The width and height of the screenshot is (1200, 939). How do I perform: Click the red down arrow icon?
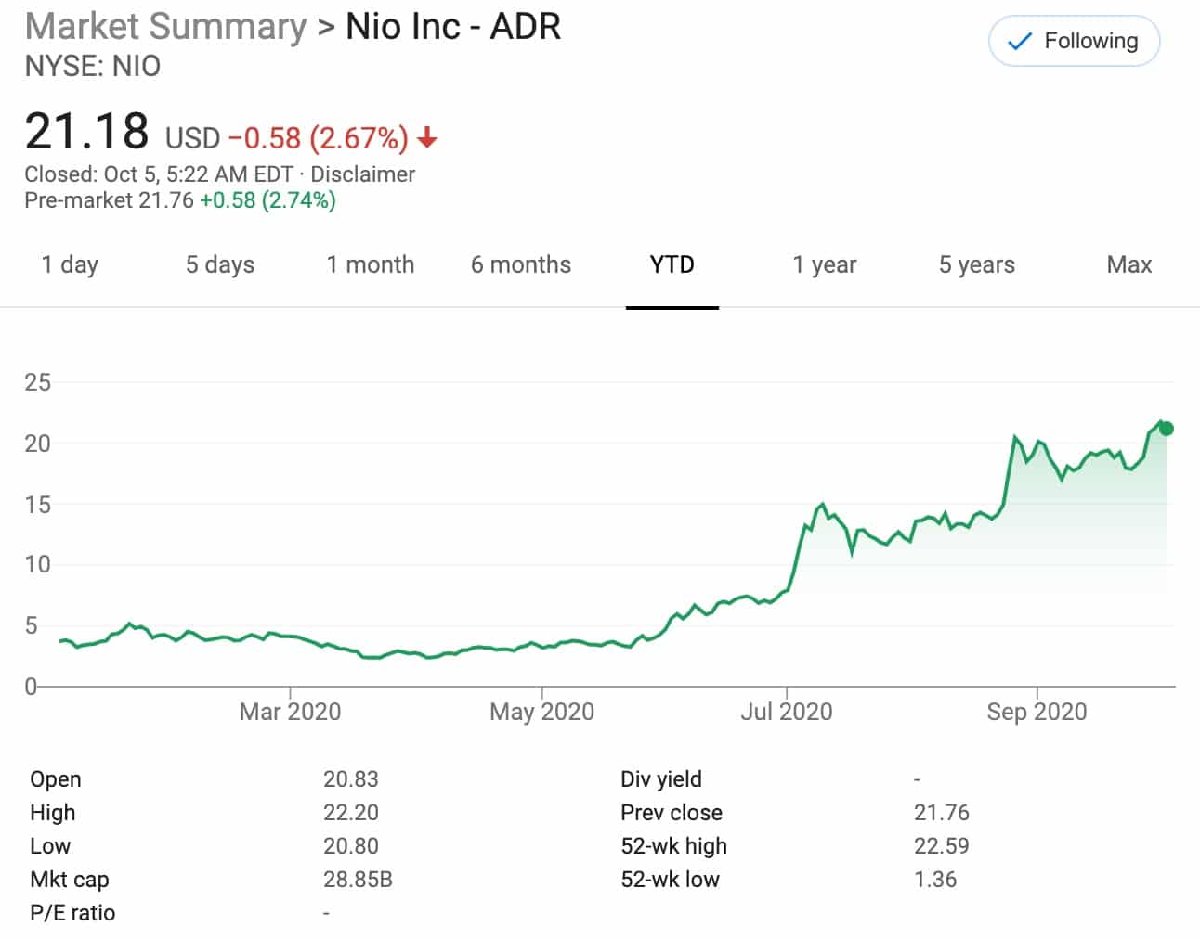pyautogui.click(x=427, y=138)
